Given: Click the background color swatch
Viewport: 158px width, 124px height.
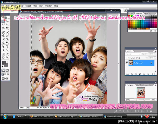Looking at the screenshot, I should click(x=7, y=66).
